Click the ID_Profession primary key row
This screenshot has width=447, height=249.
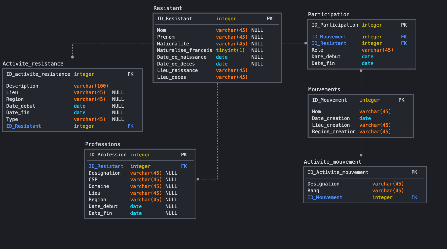coord(140,155)
